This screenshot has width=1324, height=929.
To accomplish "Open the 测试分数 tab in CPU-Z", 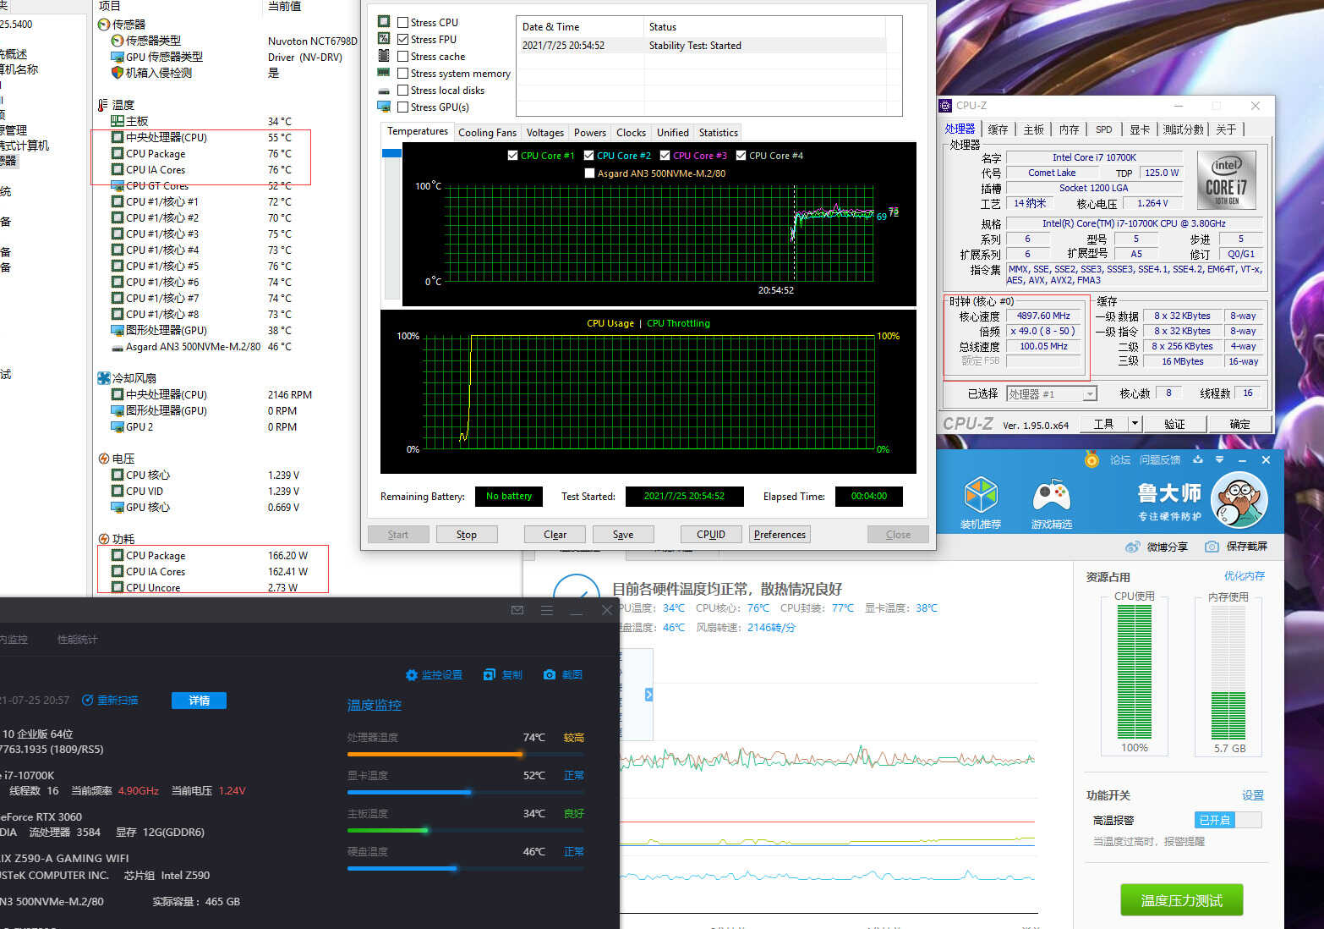I will pos(1183,129).
